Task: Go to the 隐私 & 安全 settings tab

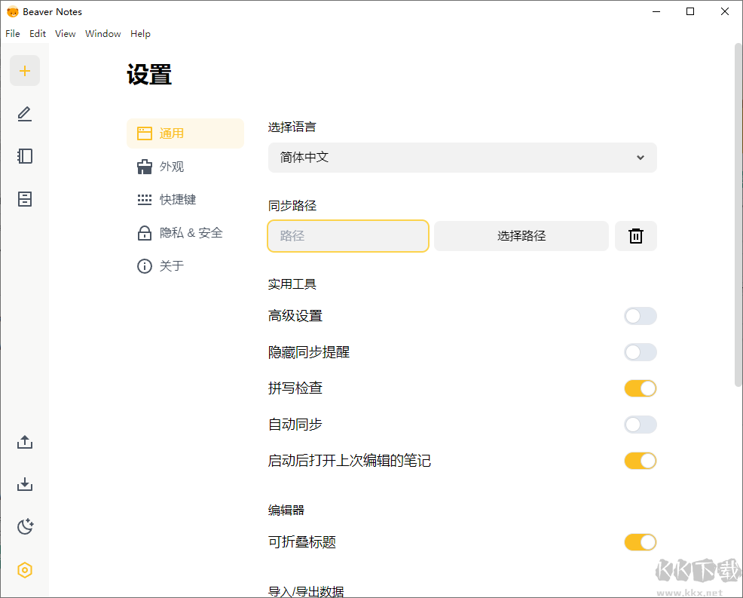Action: point(191,233)
